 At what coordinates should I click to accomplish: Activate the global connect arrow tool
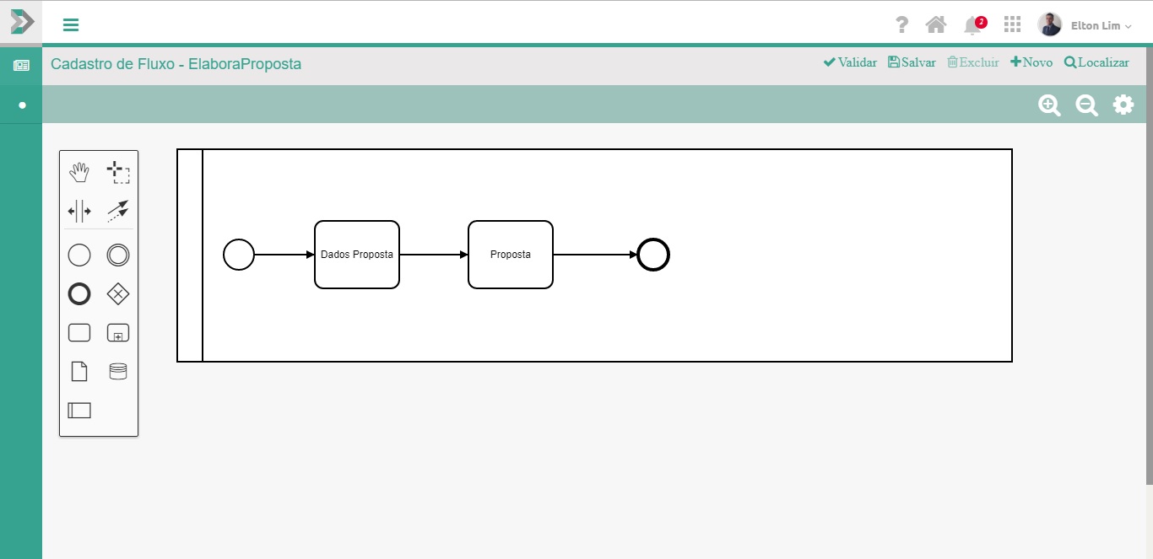118,211
